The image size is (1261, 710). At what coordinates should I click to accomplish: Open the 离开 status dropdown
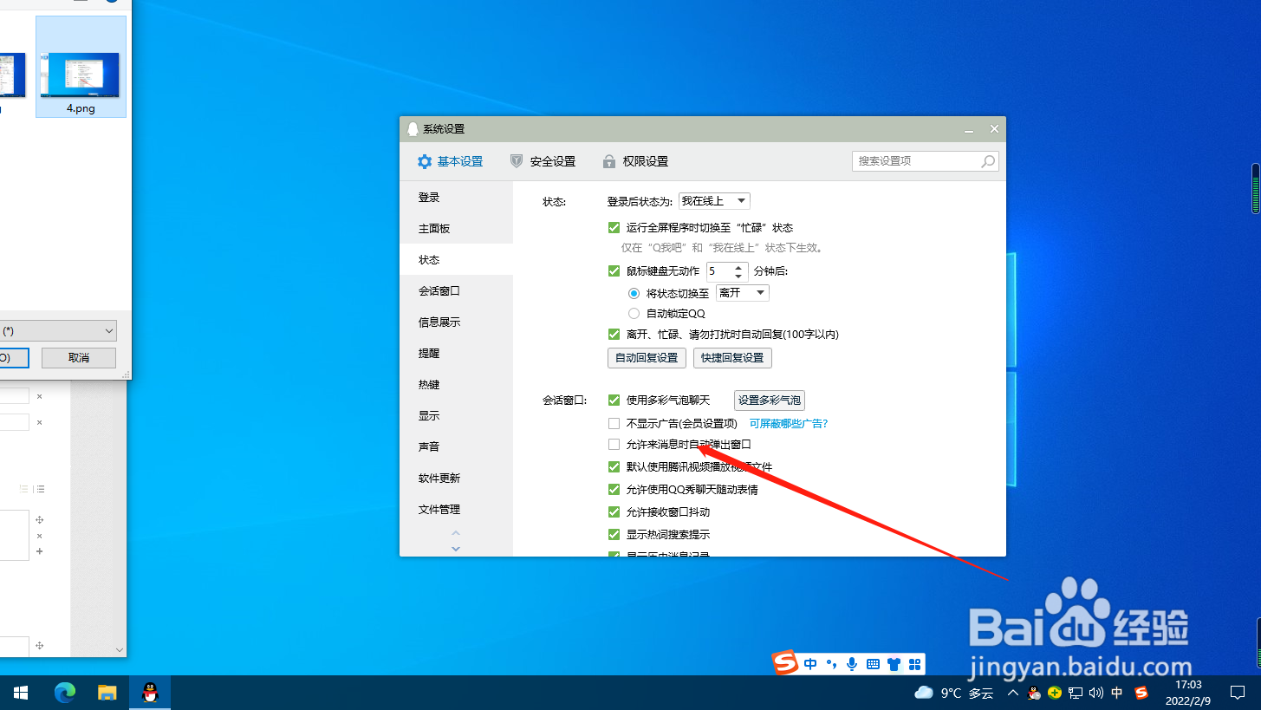743,293
